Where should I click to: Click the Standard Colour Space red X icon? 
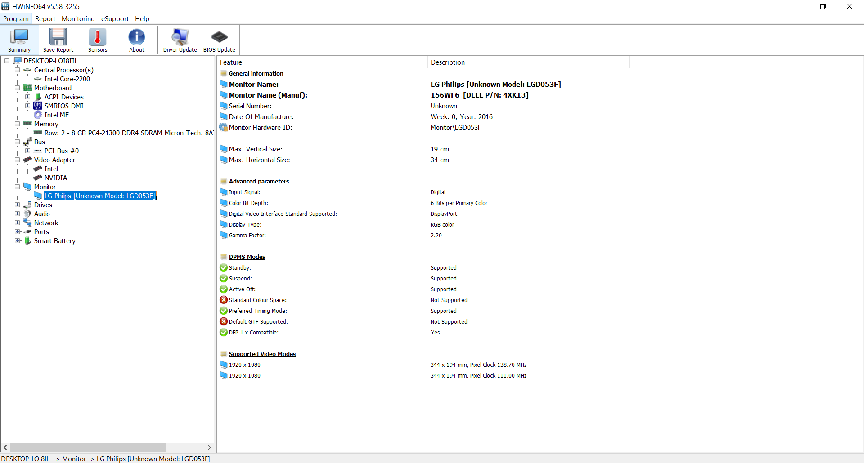coord(224,300)
